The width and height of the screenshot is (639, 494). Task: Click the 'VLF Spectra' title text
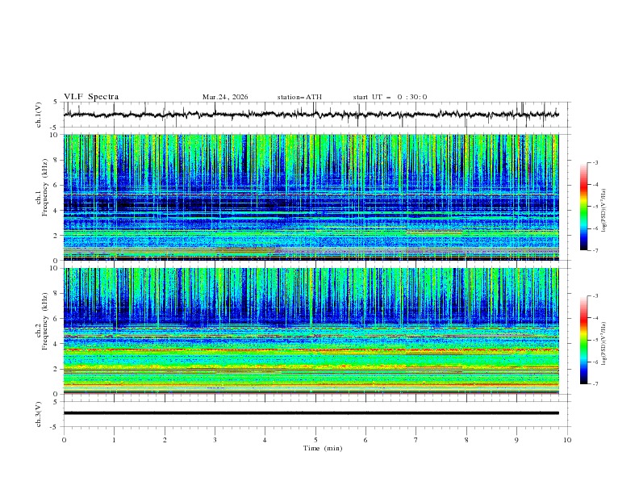(x=91, y=97)
